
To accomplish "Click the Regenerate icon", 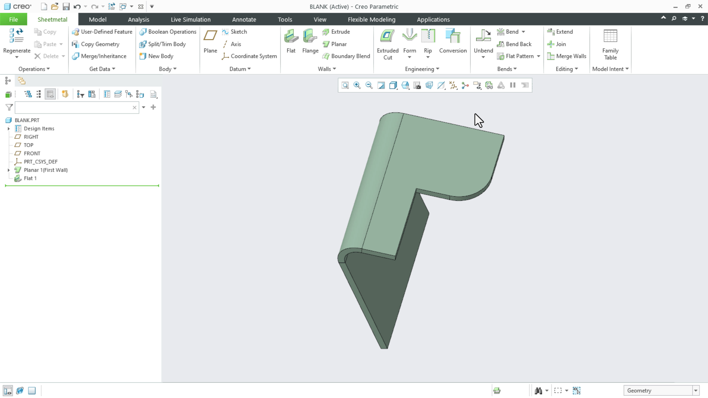I will [17, 36].
